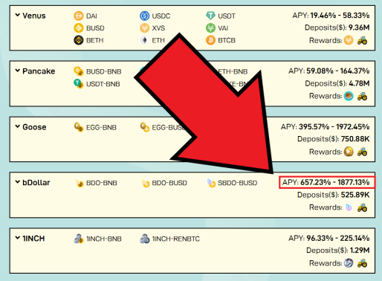Click the tractor reward icon in 1INCH
Screen dimensions: 382x281
point(362,263)
